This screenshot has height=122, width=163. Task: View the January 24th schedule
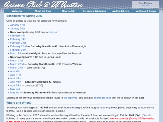pyautogui.click(x=18, y=29)
